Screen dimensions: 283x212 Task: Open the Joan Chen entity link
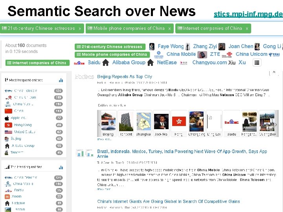click(x=241, y=46)
